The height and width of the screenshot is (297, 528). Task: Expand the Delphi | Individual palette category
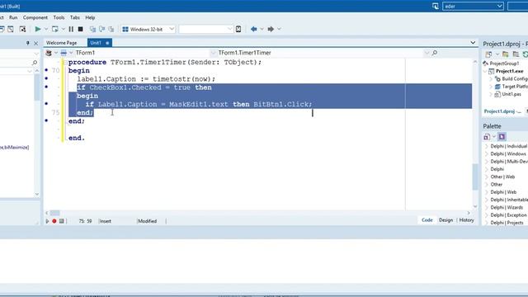487,146
